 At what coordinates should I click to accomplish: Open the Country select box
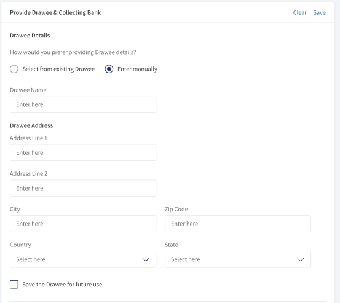coord(83,259)
